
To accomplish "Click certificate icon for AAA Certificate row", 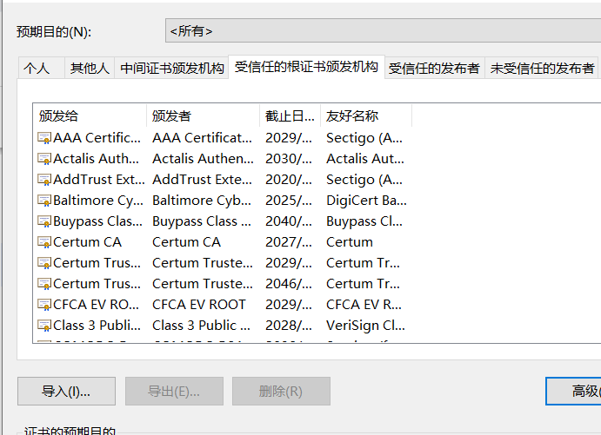I will [x=44, y=138].
